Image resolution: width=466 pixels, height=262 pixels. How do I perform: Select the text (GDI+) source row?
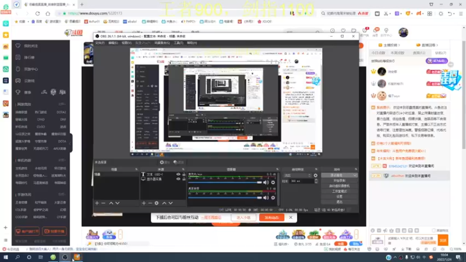click(x=163, y=174)
